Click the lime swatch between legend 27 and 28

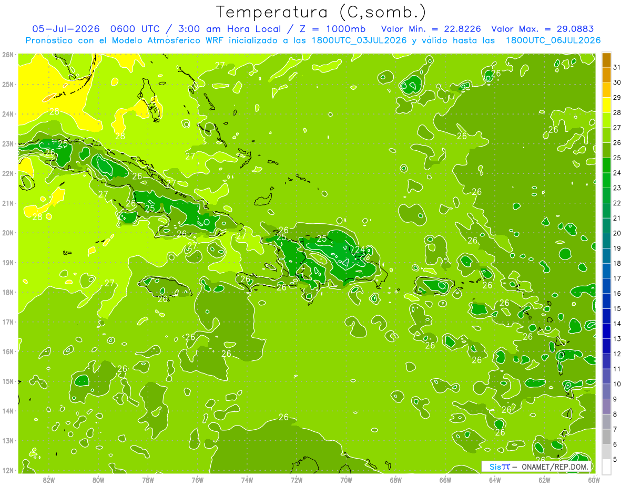point(606,120)
